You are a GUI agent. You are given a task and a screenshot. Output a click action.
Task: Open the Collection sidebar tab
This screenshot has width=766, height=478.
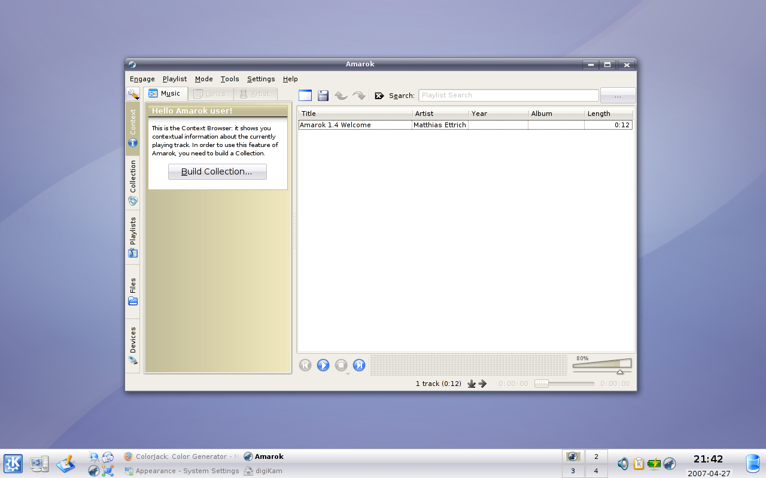133,183
